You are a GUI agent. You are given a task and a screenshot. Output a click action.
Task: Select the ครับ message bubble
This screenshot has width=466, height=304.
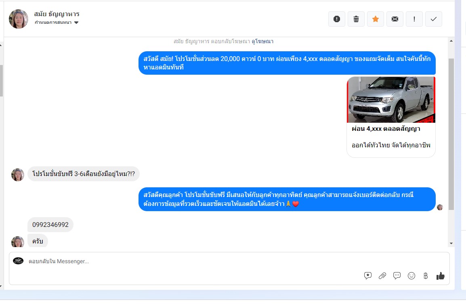[x=38, y=241]
